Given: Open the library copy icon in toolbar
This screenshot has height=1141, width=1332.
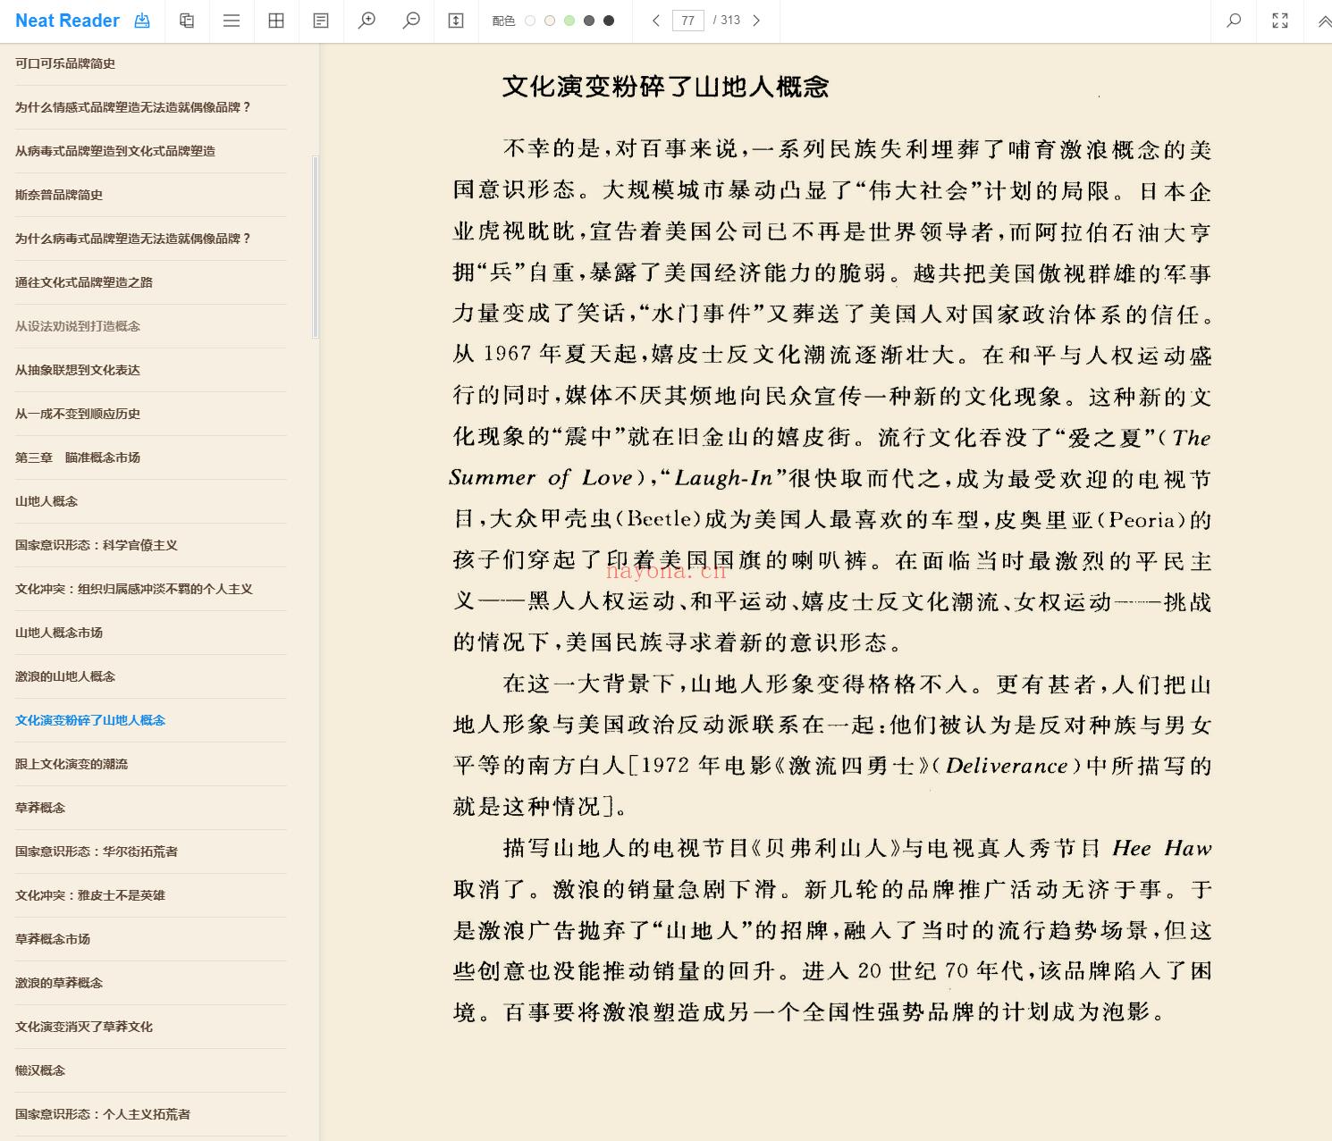Looking at the screenshot, I should tap(187, 21).
